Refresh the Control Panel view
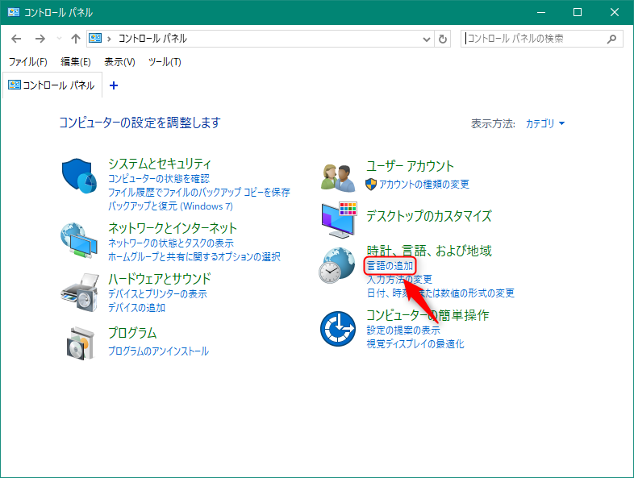 pos(443,39)
